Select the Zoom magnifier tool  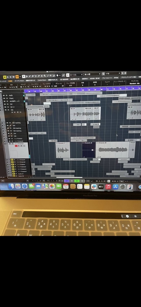(45, 76)
